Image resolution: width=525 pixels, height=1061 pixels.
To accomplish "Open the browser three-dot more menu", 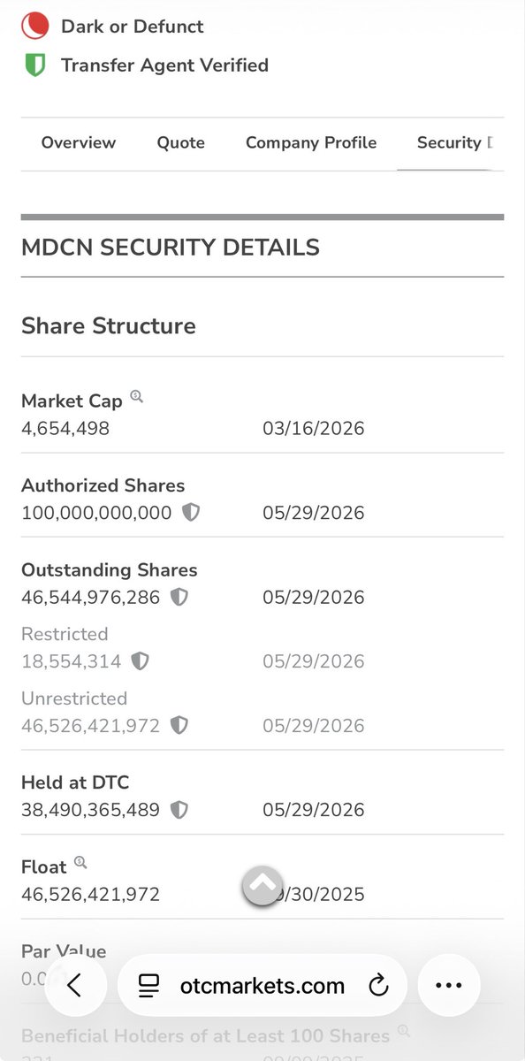I will click(449, 985).
